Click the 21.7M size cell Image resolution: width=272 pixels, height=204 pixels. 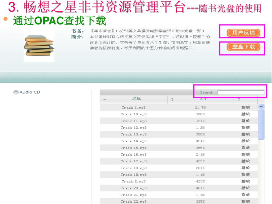click(x=200, y=108)
